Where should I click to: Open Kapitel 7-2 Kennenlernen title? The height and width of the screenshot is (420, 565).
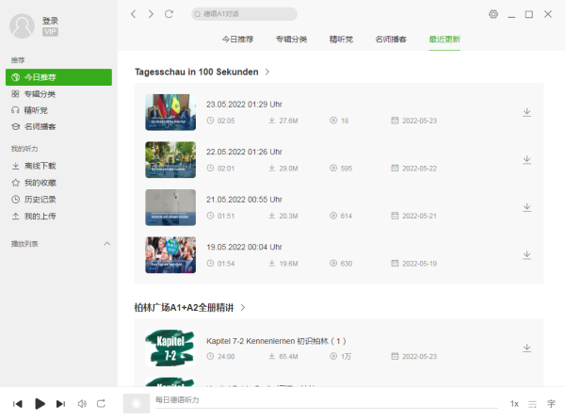coord(276,341)
